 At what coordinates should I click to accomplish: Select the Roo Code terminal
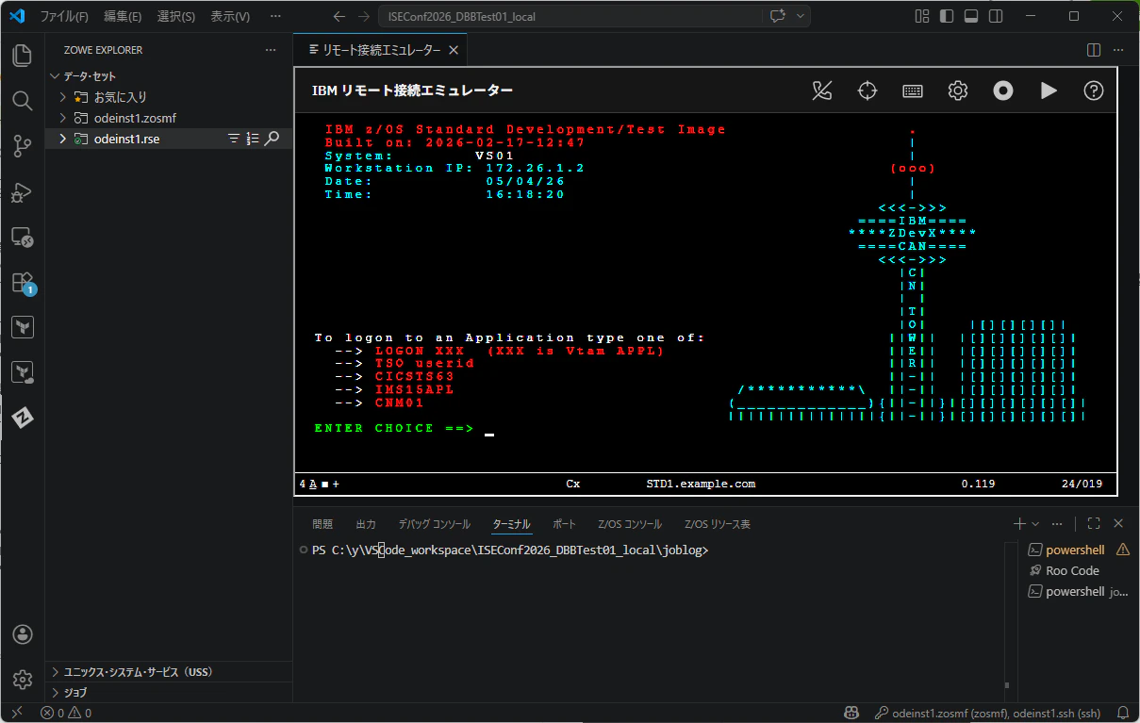click(x=1079, y=570)
